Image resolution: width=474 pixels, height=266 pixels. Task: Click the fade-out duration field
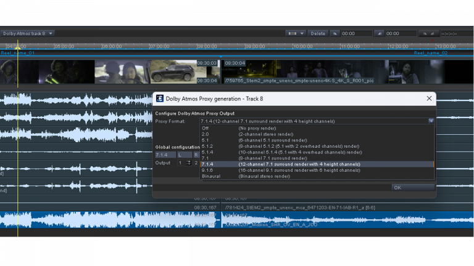(x=401, y=33)
